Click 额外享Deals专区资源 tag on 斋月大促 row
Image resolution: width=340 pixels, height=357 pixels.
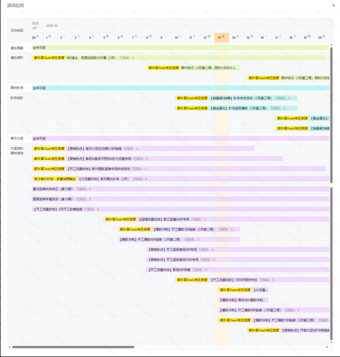pos(49,149)
